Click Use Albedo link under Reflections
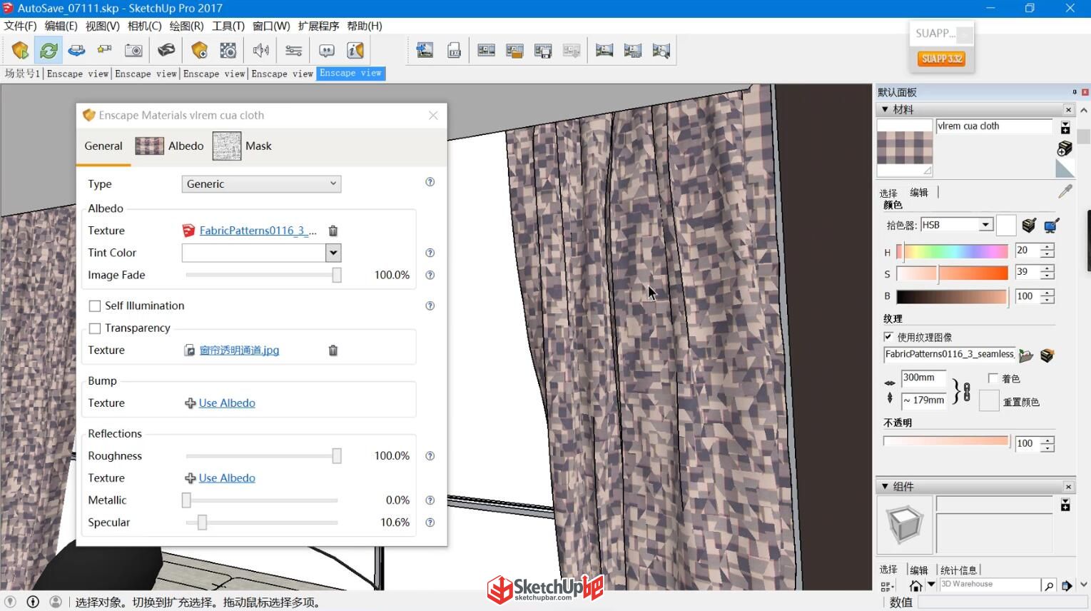 pyautogui.click(x=227, y=478)
